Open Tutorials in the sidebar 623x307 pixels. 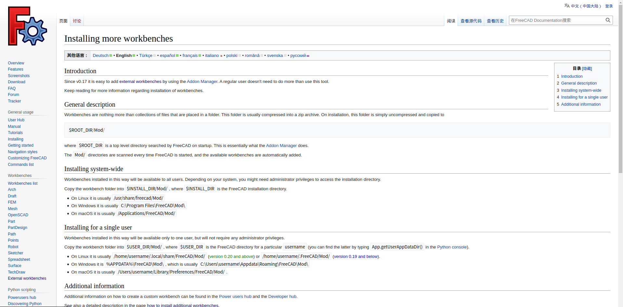click(x=15, y=133)
